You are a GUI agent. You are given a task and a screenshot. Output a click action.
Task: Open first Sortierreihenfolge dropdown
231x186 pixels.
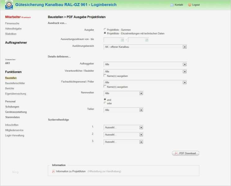tap(124, 127)
